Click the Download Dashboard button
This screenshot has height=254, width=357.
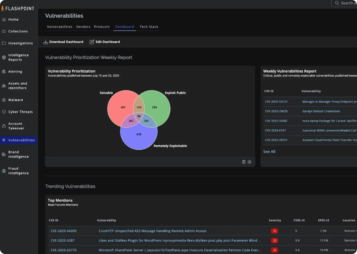[63, 42]
